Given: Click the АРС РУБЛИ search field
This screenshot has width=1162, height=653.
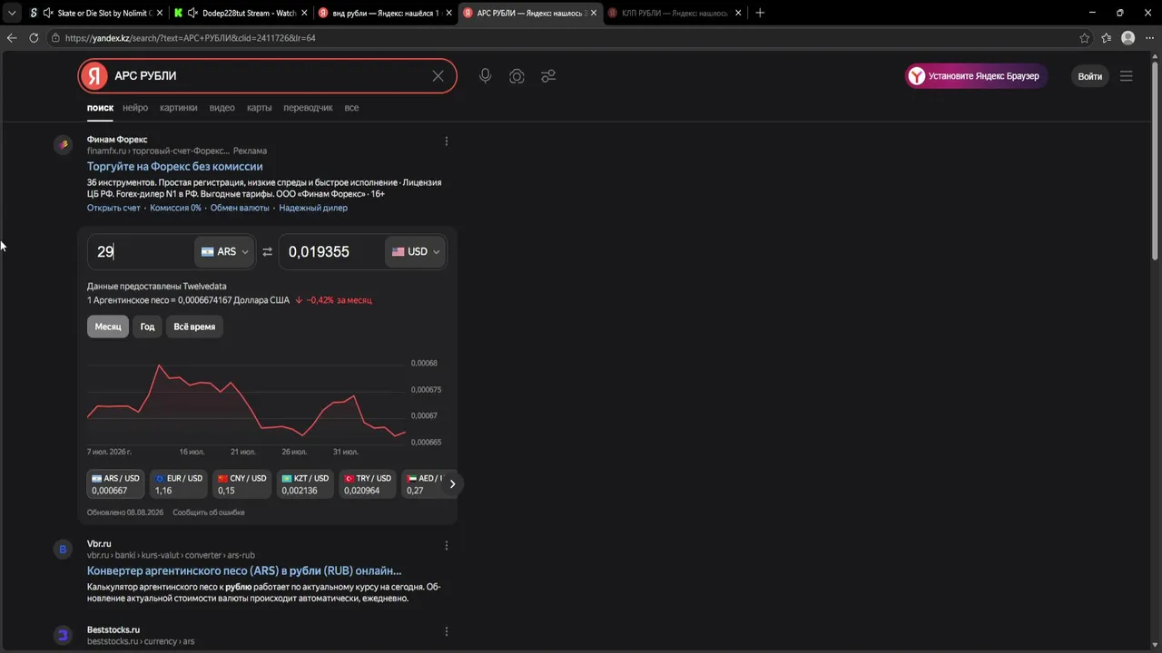Looking at the screenshot, I should [x=268, y=76].
